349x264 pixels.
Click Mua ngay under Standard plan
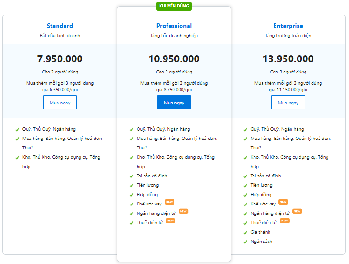60,103
